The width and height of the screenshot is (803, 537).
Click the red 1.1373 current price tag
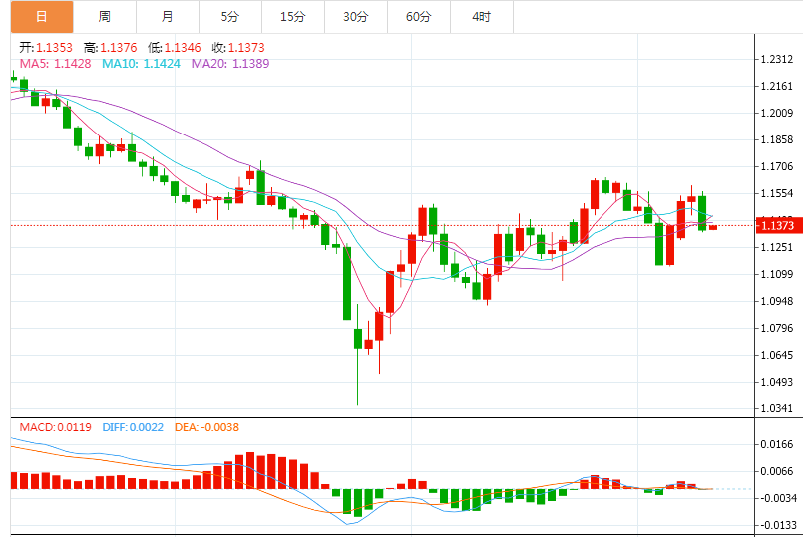pos(777,225)
